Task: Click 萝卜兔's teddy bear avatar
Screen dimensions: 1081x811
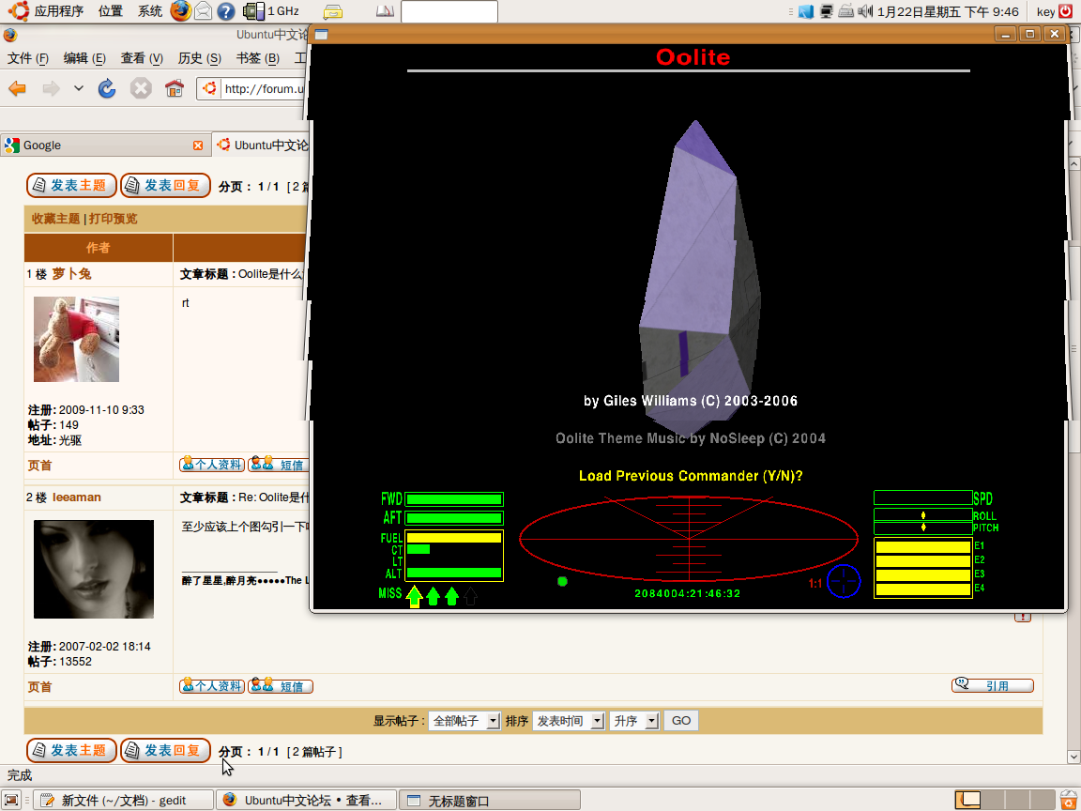Action: pyautogui.click(x=77, y=339)
